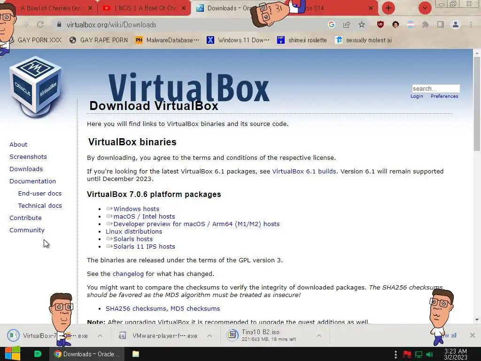Click the Solaris hosts link
Viewport: 481px width, 361px height.
(133, 239)
